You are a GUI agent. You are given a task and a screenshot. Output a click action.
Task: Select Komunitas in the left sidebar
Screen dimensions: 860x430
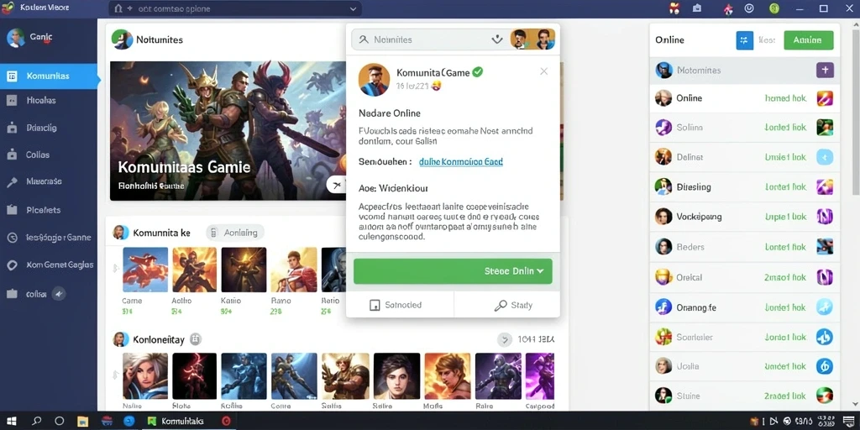coord(49,76)
